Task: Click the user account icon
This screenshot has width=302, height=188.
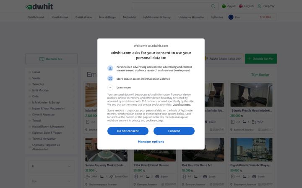Action: tap(260, 6)
